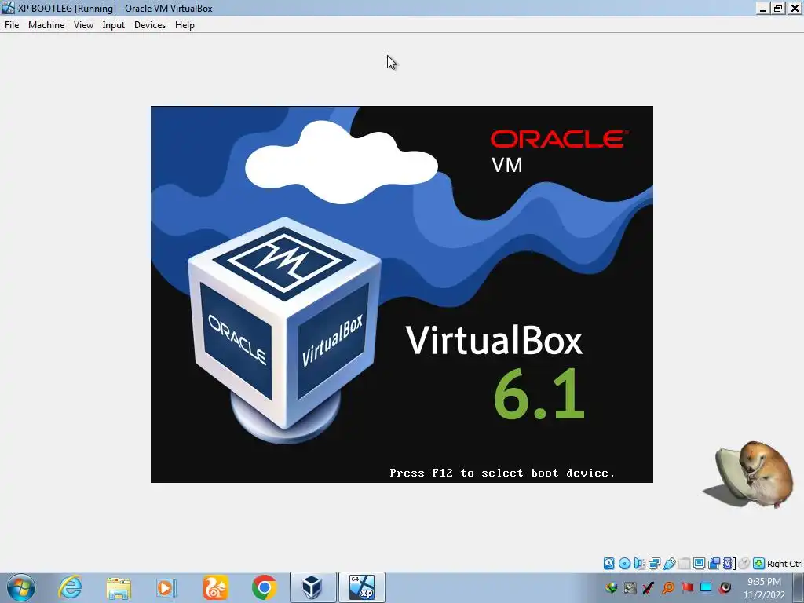Click the download manager globe tray icon
Image resolution: width=804 pixels, height=603 pixels.
[x=611, y=587]
